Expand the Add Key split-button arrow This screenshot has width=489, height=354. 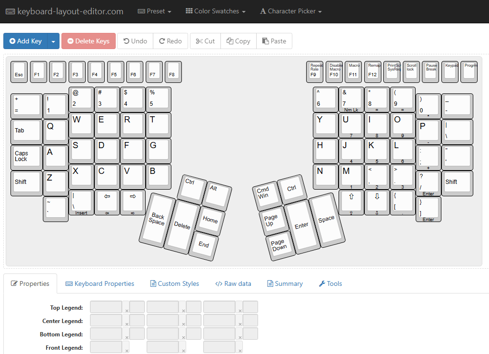click(x=53, y=41)
